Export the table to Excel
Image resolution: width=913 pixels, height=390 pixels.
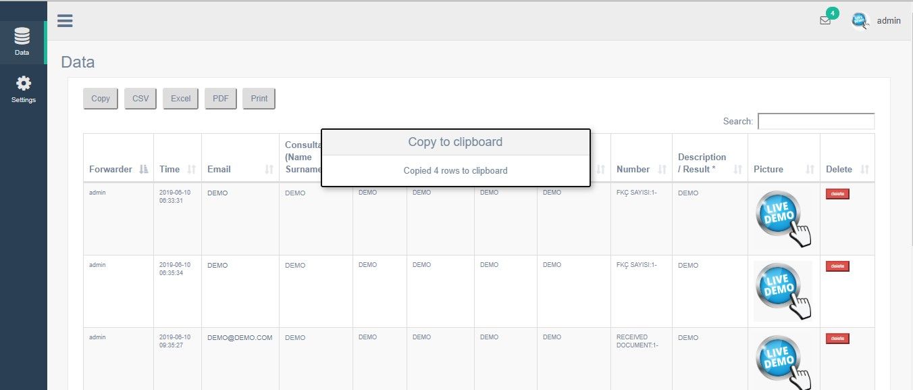click(x=180, y=98)
